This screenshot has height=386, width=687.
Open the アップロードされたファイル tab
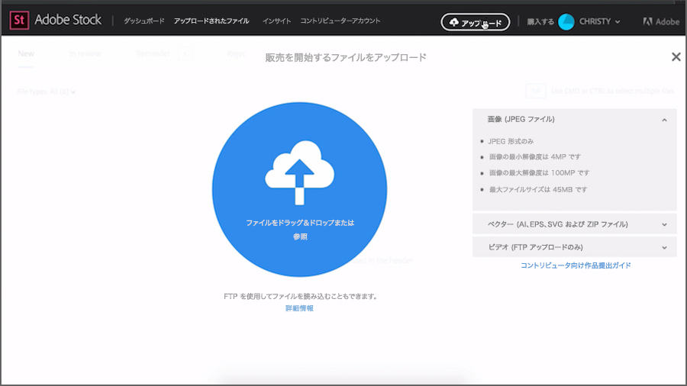[x=211, y=21]
